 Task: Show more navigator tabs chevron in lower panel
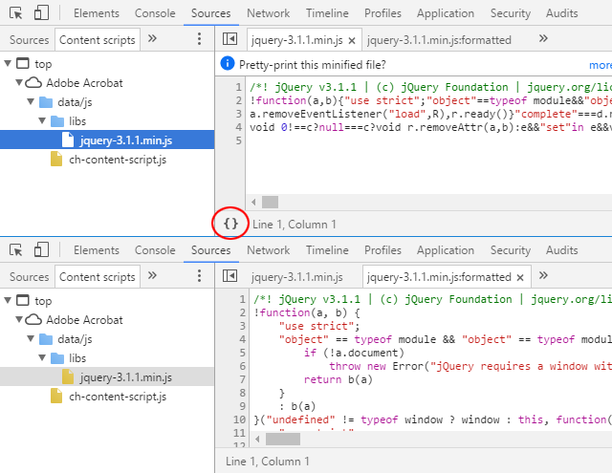pyautogui.click(x=152, y=276)
